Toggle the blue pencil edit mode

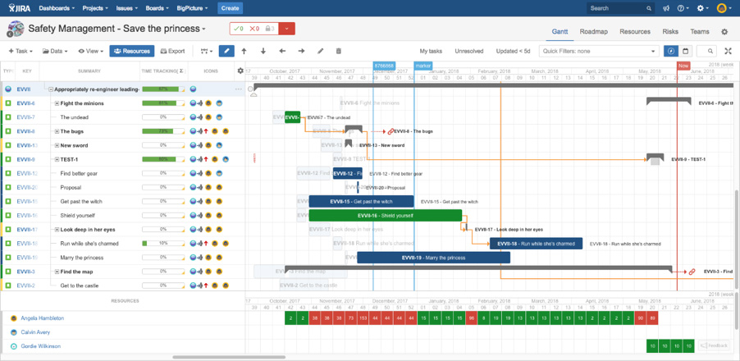click(226, 51)
